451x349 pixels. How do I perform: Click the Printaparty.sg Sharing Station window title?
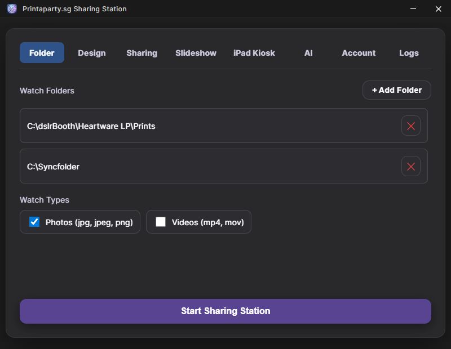[x=74, y=9]
